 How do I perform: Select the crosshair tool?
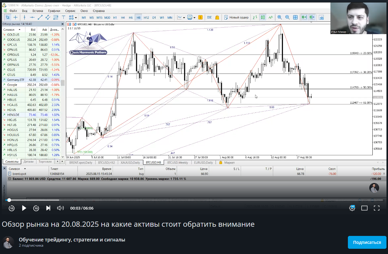coord(15,17)
